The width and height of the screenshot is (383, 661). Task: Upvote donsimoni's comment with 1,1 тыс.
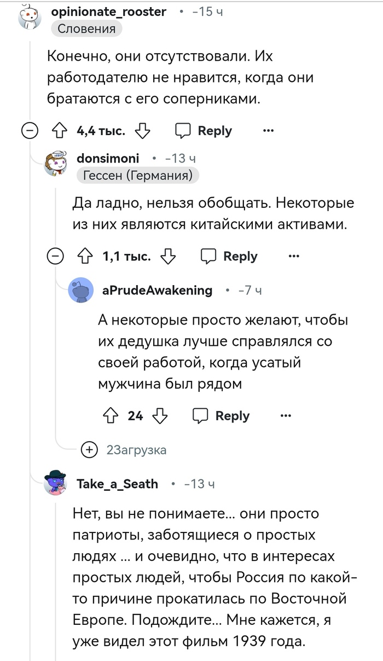[85, 257]
